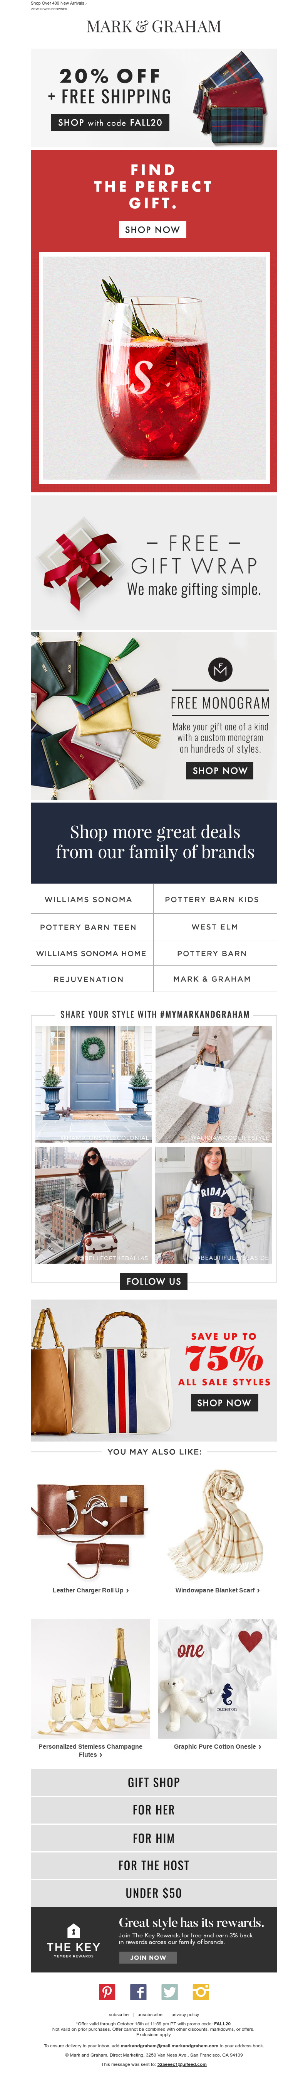This screenshot has width=308, height=2089.
Task: Click Shop Over 400 New Arrivals link
Action: pos(58,3)
